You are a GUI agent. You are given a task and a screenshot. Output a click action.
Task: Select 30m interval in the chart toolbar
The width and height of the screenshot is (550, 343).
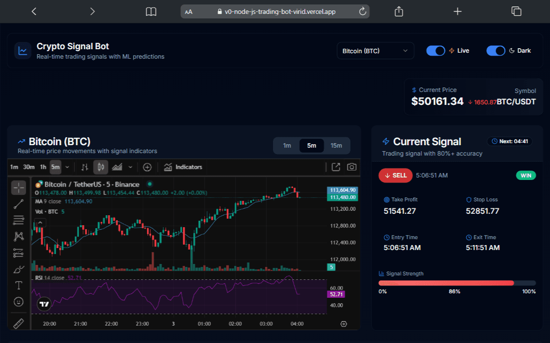[x=29, y=168]
